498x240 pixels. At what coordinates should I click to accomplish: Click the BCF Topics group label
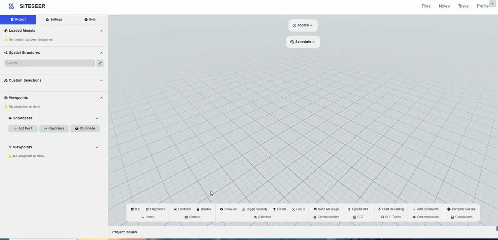click(391, 217)
